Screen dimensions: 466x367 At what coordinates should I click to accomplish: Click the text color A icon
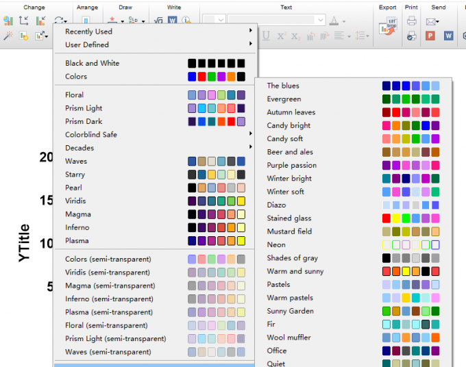(x=334, y=21)
